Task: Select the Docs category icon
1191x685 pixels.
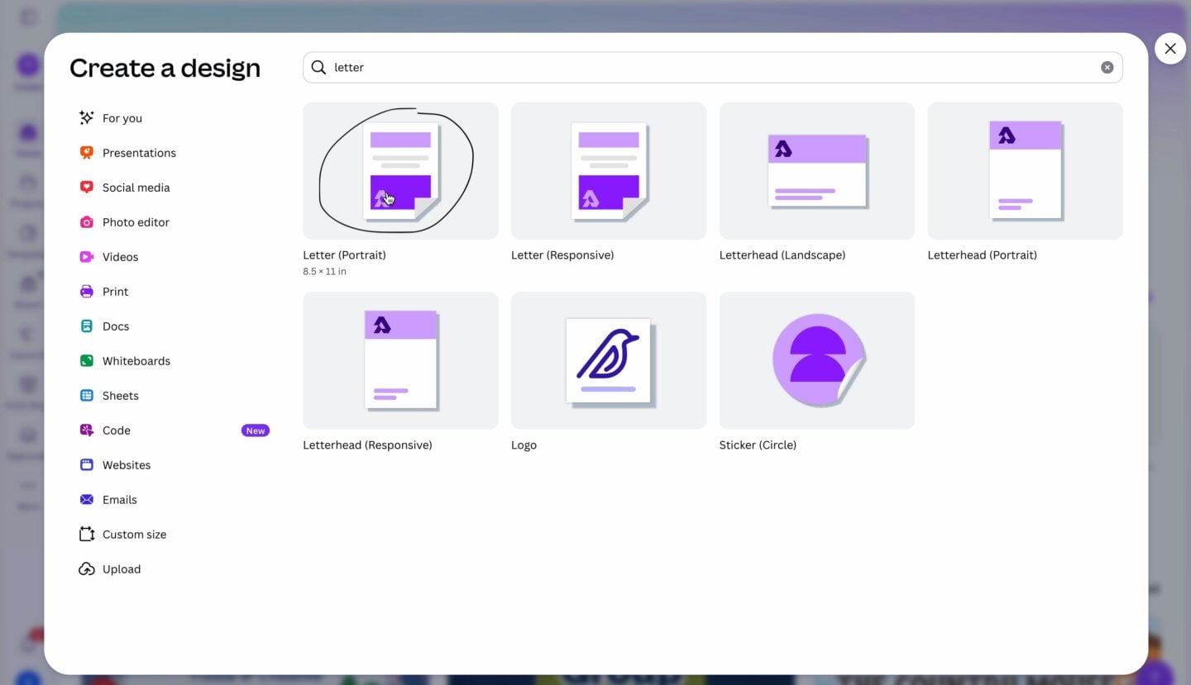Action: 86,326
